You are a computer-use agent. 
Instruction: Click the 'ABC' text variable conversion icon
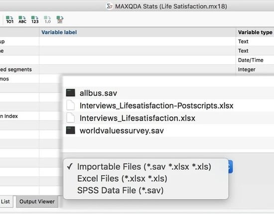click(22, 19)
